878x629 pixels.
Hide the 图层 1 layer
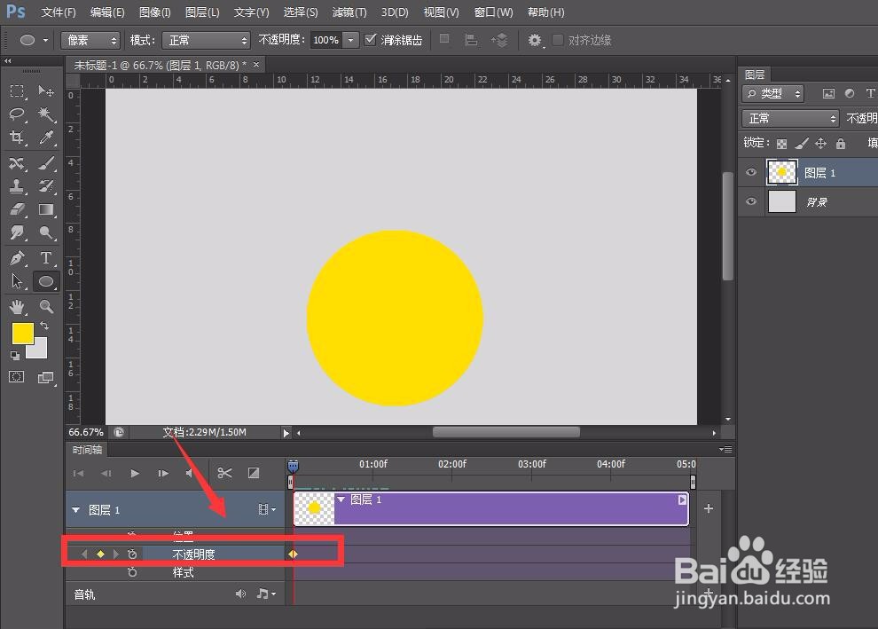[x=751, y=172]
